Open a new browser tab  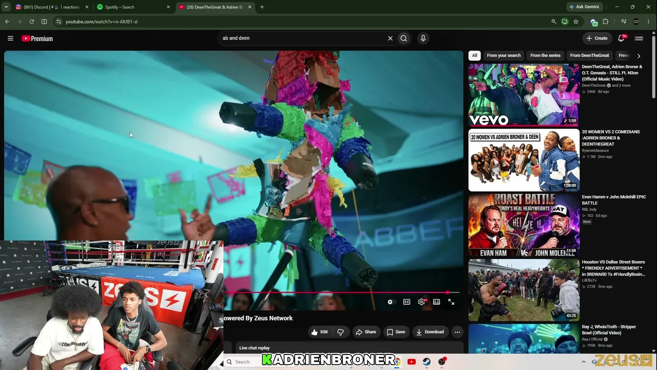click(262, 7)
